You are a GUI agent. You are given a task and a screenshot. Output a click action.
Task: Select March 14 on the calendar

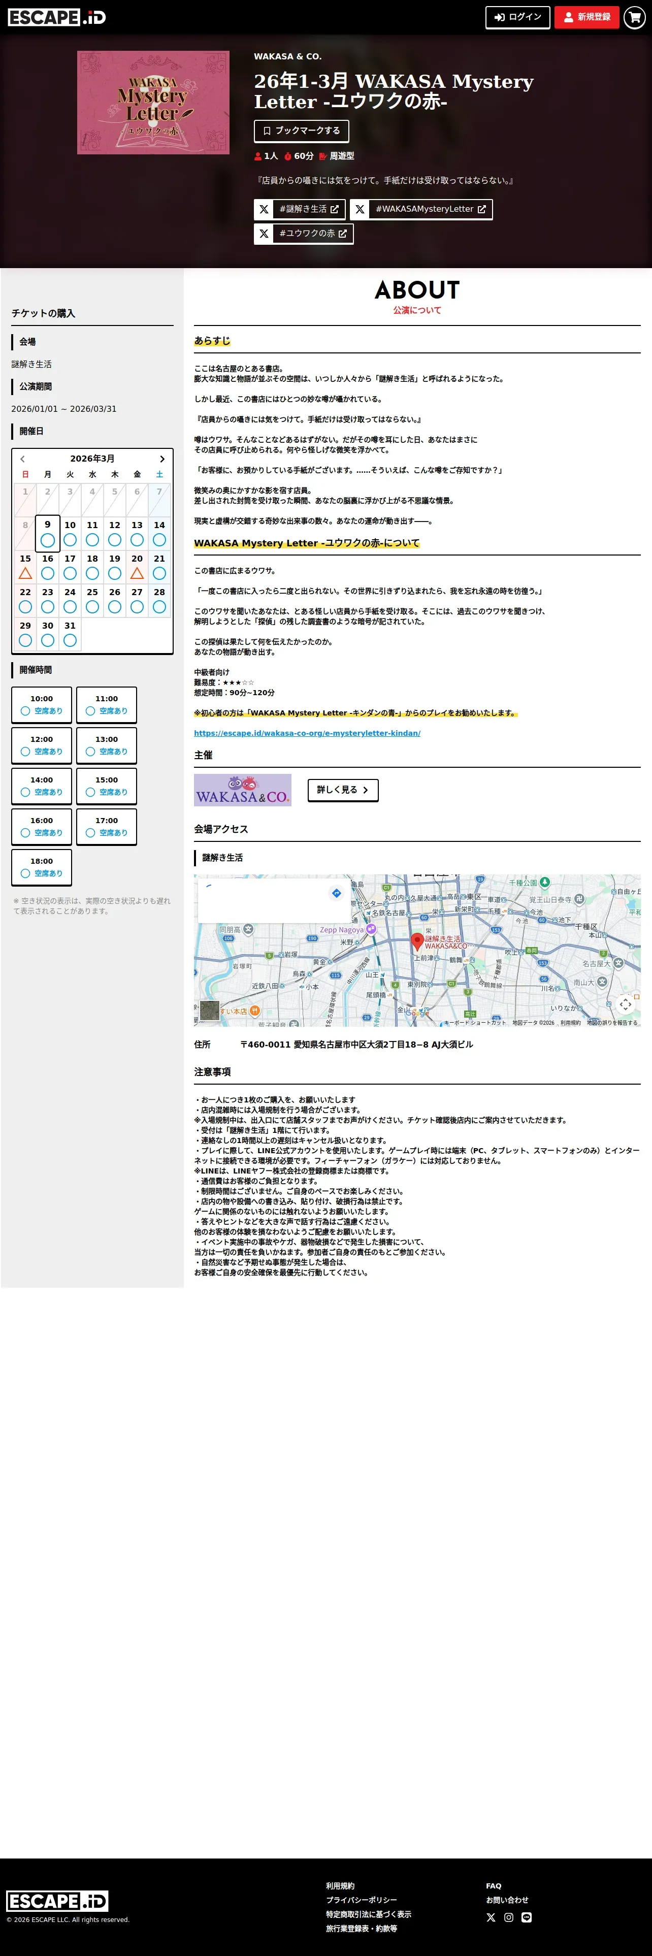159,534
